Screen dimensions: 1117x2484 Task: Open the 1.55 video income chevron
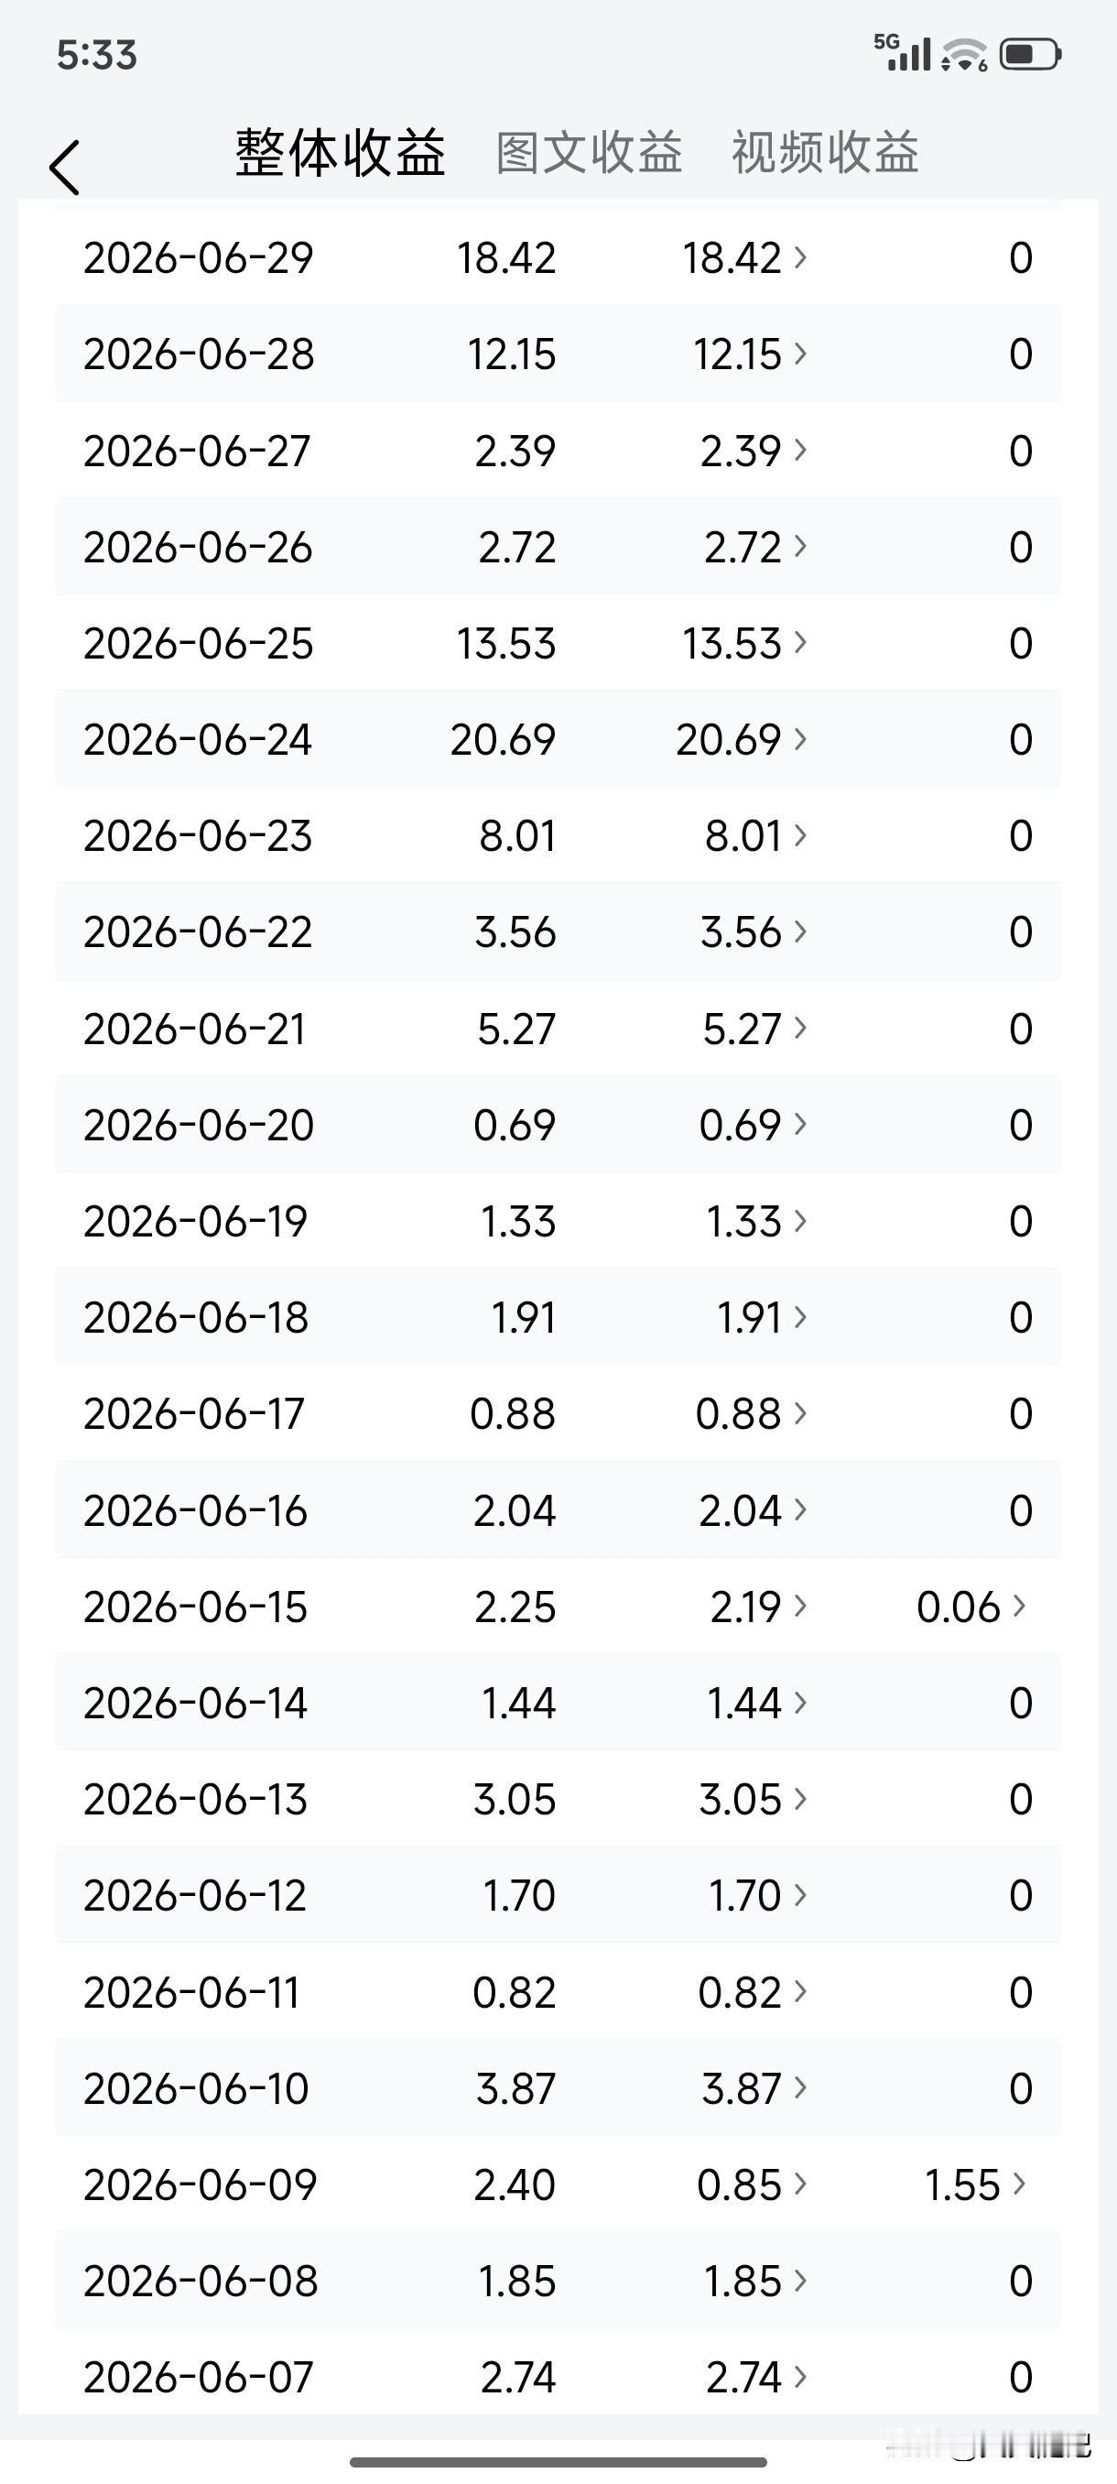click(x=1019, y=2184)
